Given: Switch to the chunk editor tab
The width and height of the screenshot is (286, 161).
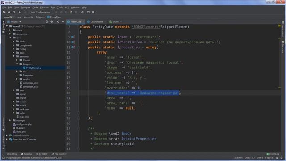Looking at the screenshot, I should tap(115, 22).
